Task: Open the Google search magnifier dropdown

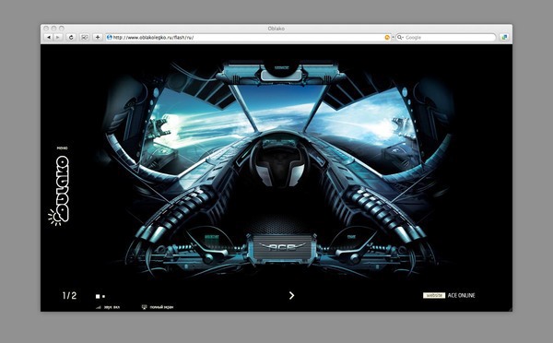Action: pos(400,38)
